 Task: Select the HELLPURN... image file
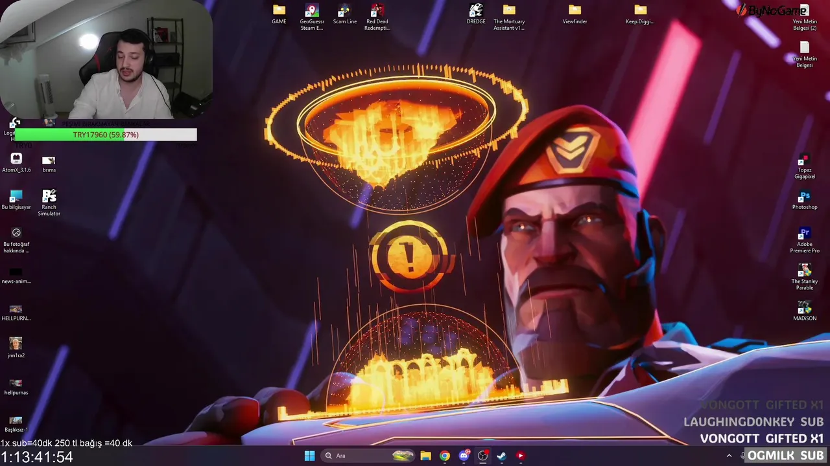point(16,312)
